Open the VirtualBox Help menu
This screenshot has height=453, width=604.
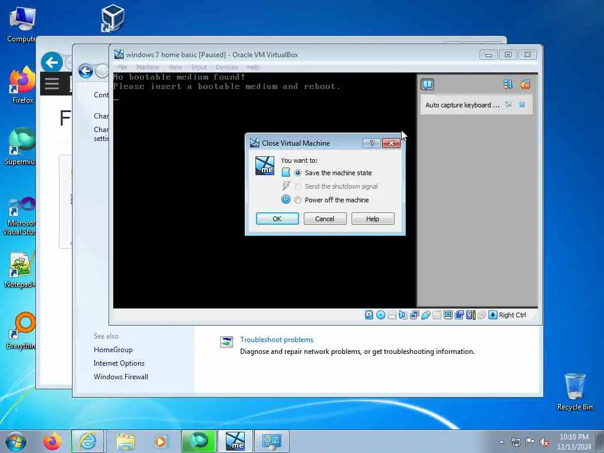pos(253,67)
